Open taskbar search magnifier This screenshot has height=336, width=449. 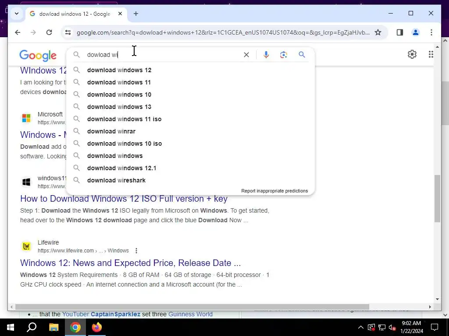pyautogui.click(x=32, y=327)
